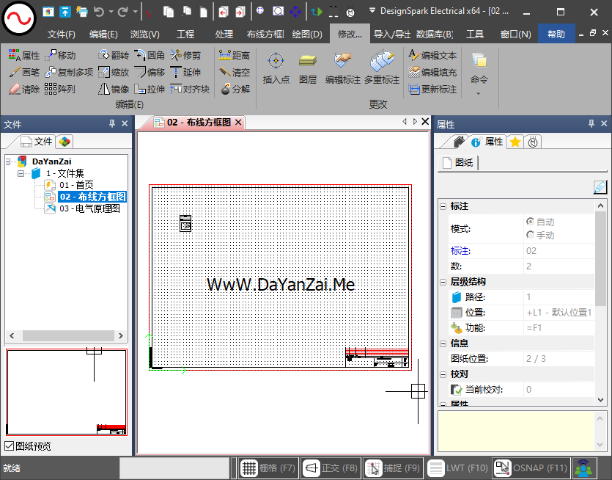Open quick access toolbar customize dropdown

click(372, 10)
